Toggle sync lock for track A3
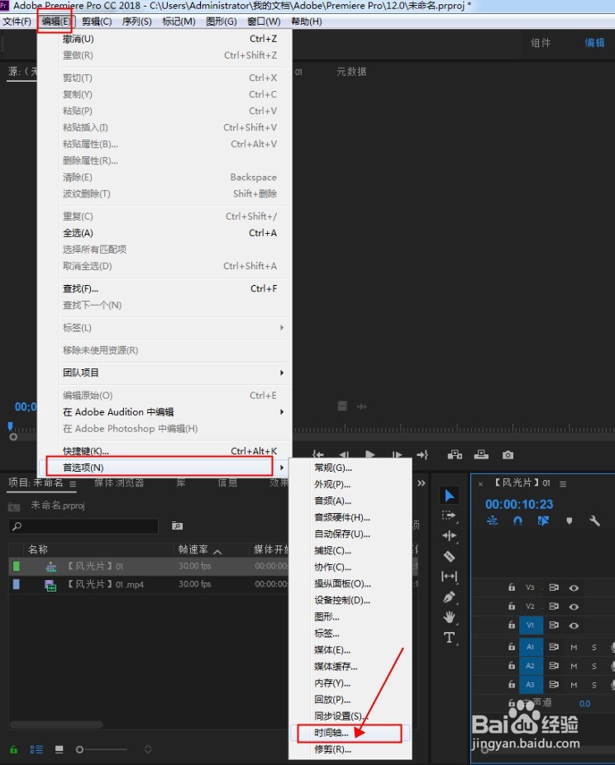 (554, 685)
